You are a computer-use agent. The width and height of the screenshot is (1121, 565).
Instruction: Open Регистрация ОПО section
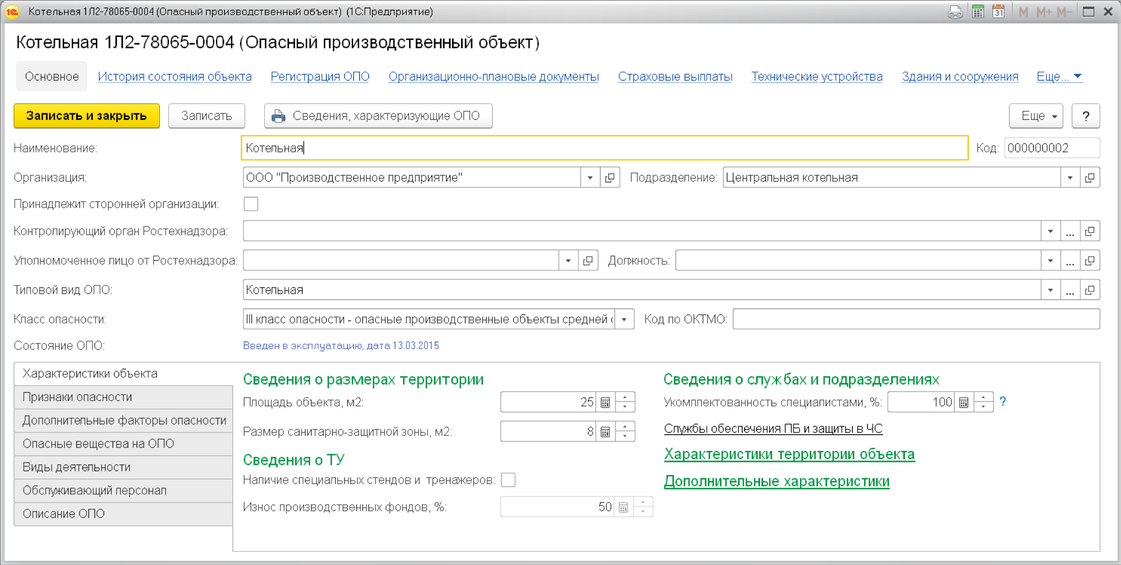tap(320, 77)
